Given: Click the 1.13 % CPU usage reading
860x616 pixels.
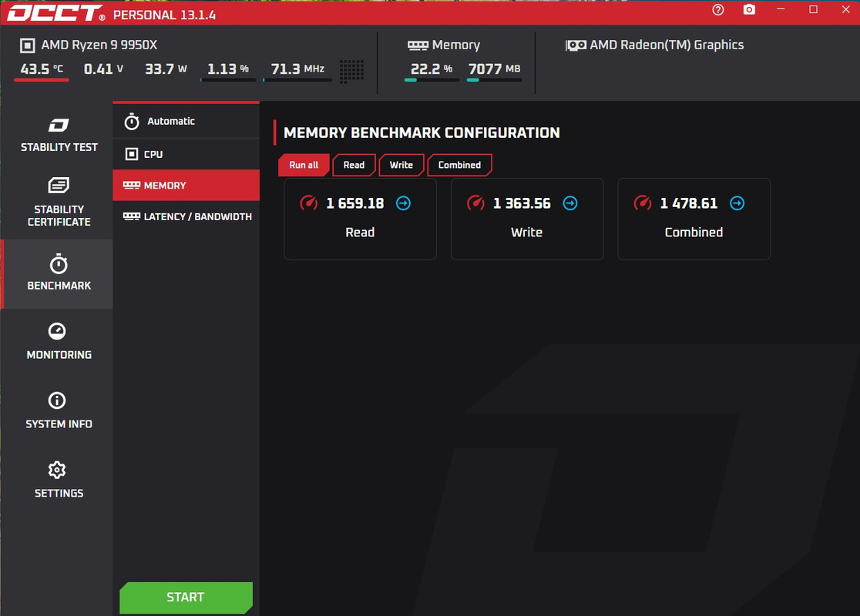Looking at the screenshot, I should coord(227,69).
